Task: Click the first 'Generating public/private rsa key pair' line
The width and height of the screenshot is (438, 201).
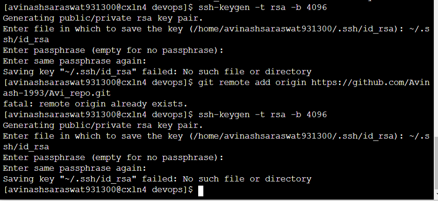Action: 103,19
